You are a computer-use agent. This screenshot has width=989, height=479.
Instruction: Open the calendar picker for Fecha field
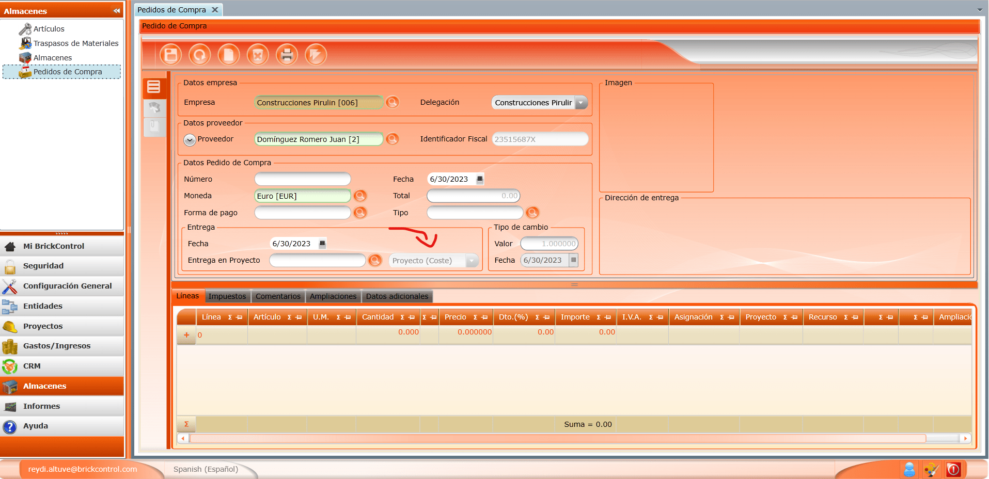[480, 179]
